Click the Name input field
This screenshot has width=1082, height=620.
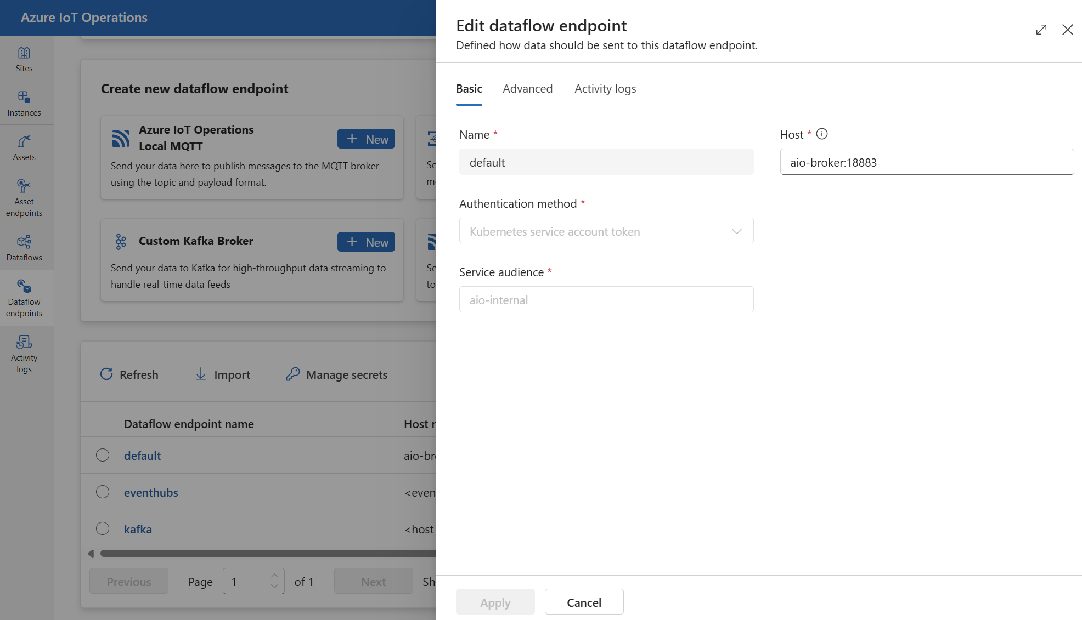point(606,162)
